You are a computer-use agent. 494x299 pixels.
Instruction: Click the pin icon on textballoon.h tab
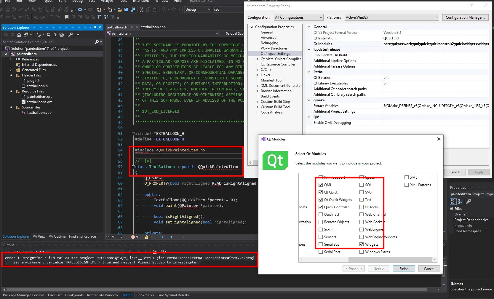point(132,27)
